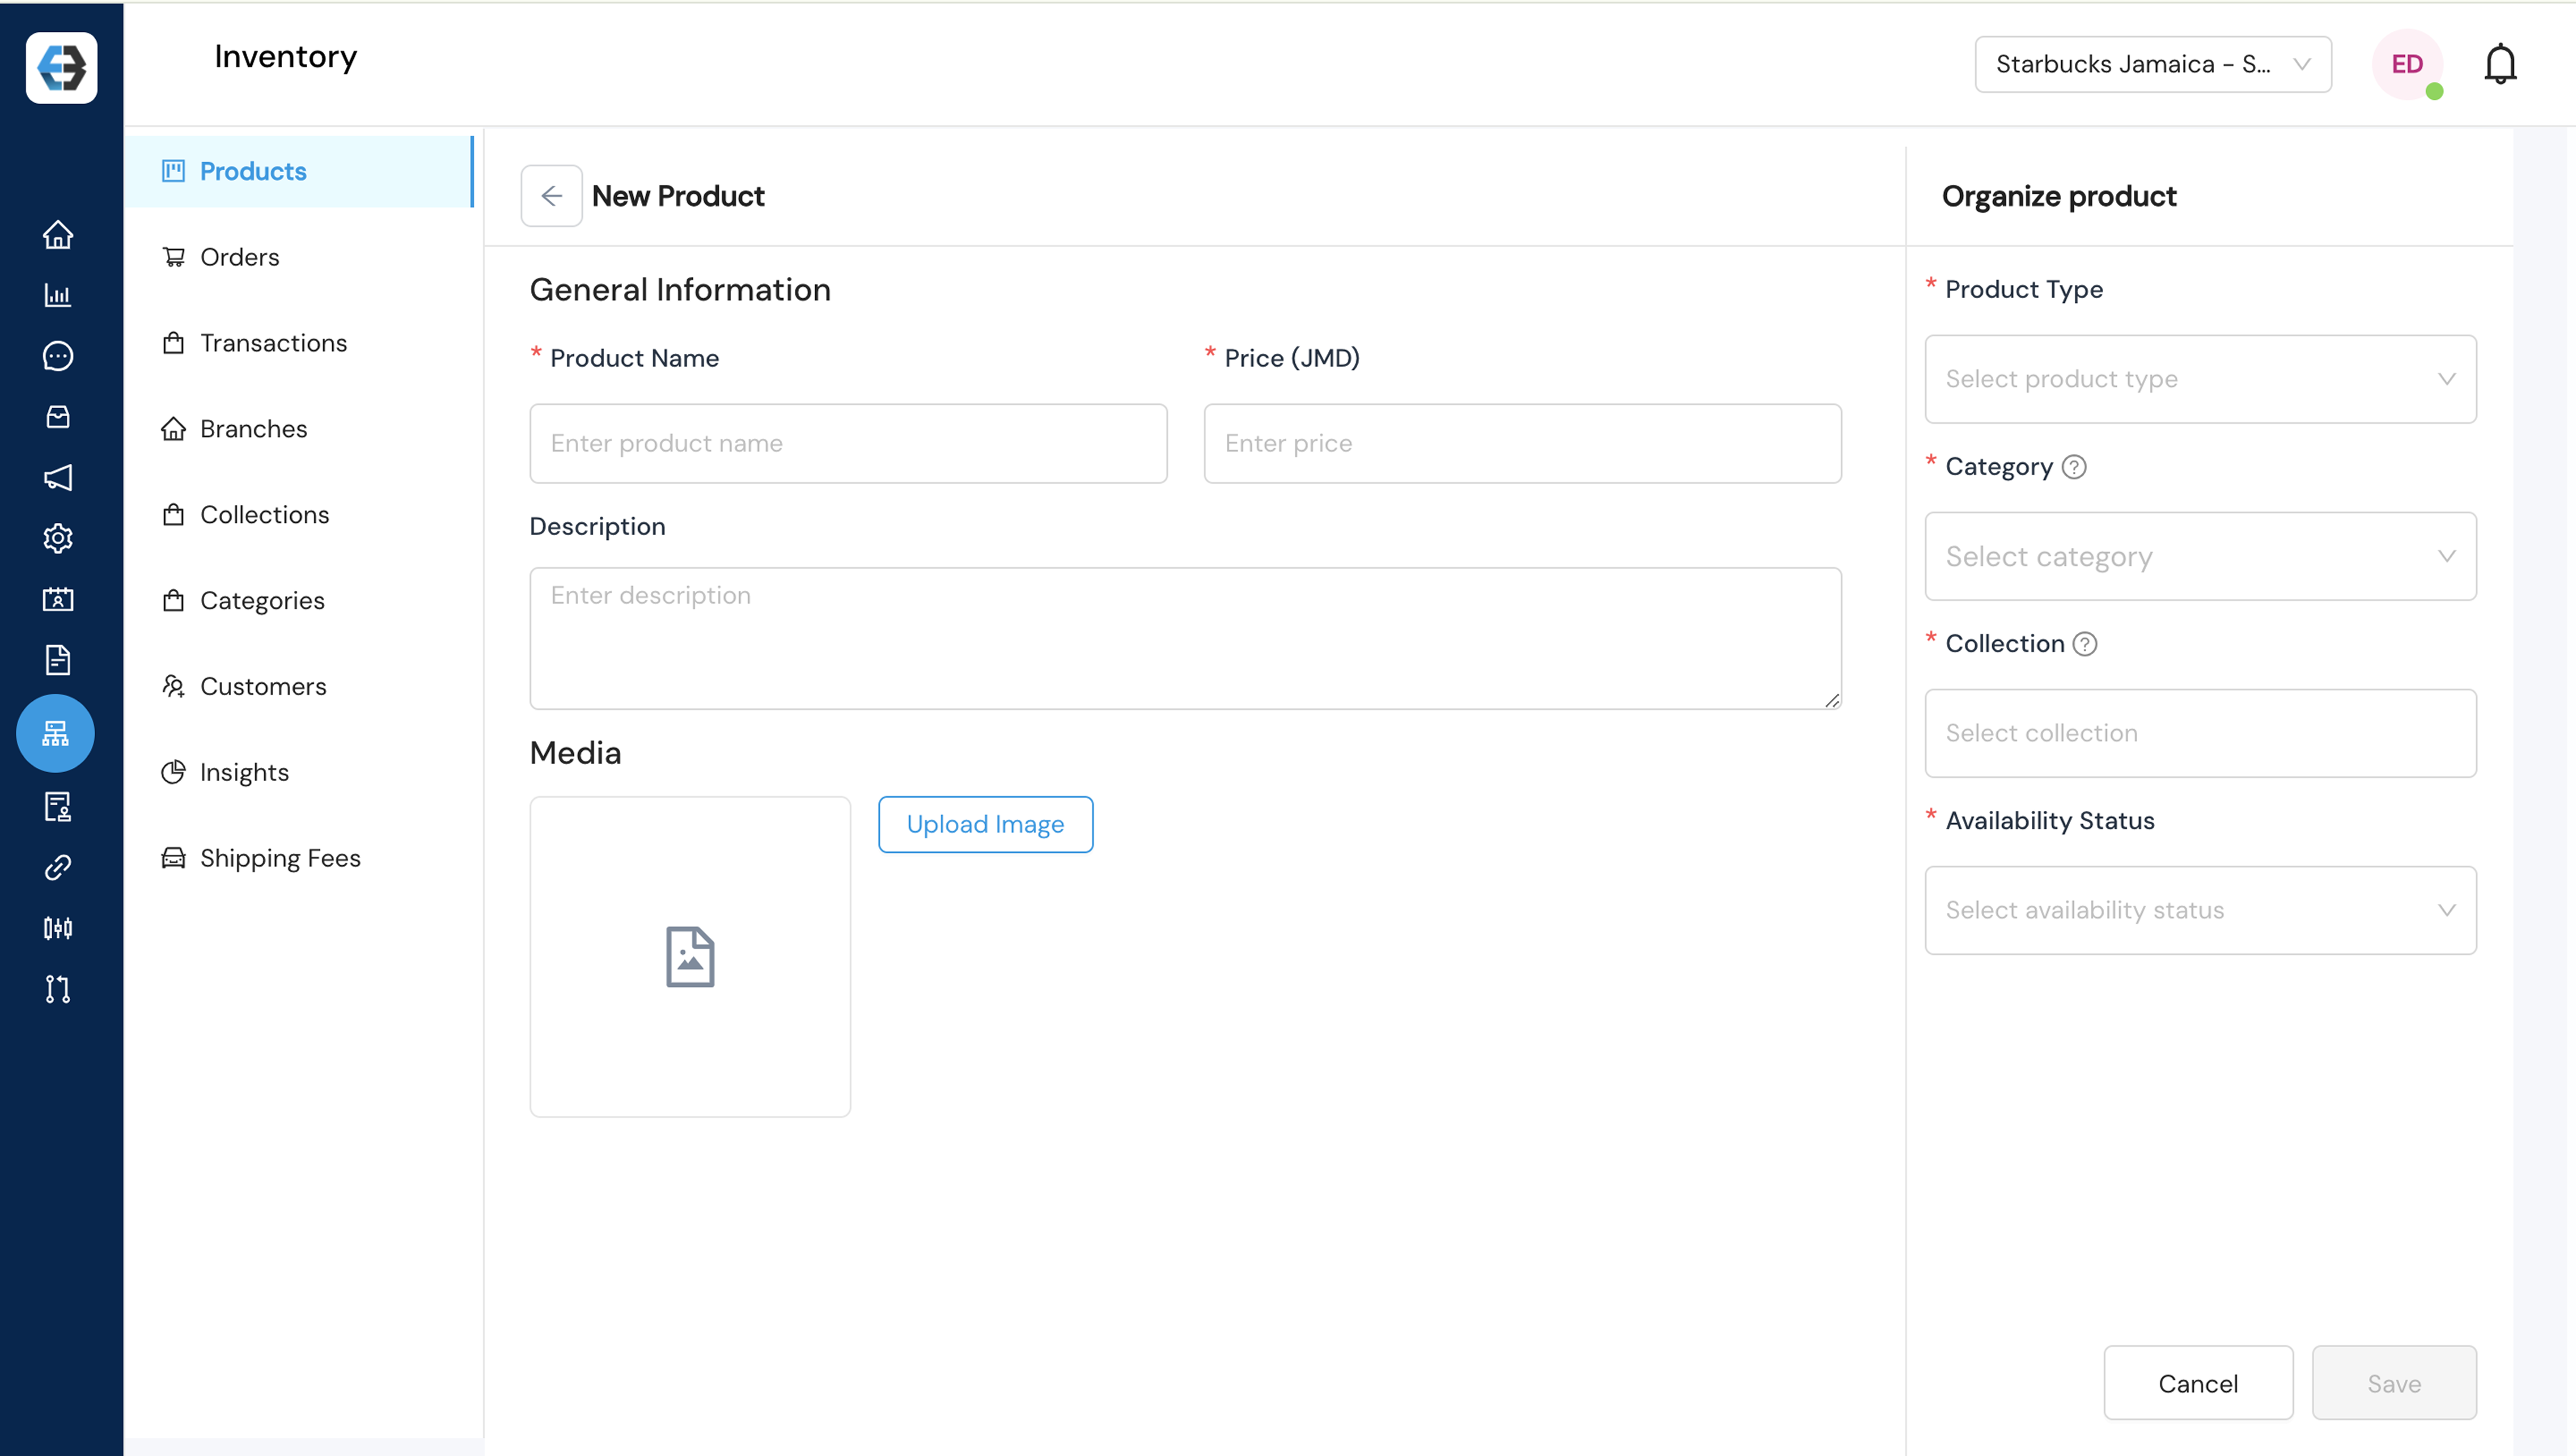2576x1456 pixels.
Task: Focus the Enter price field
Action: click(x=1522, y=444)
